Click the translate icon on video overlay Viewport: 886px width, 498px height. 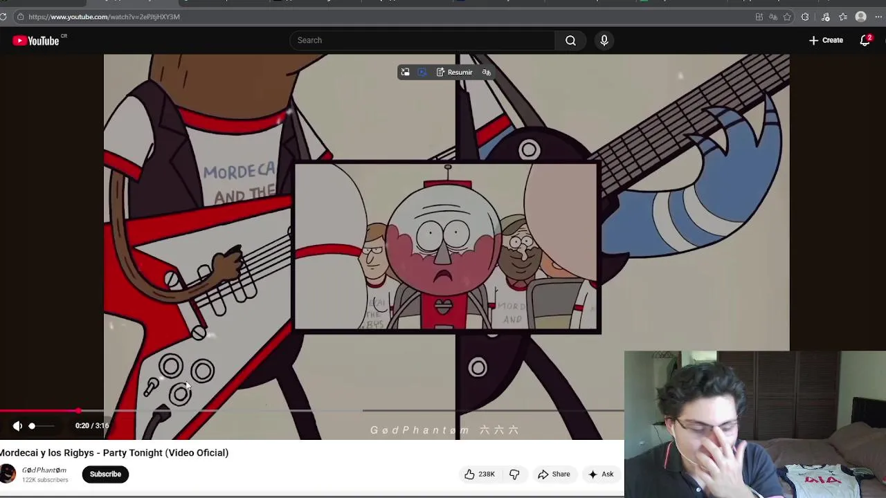487,72
